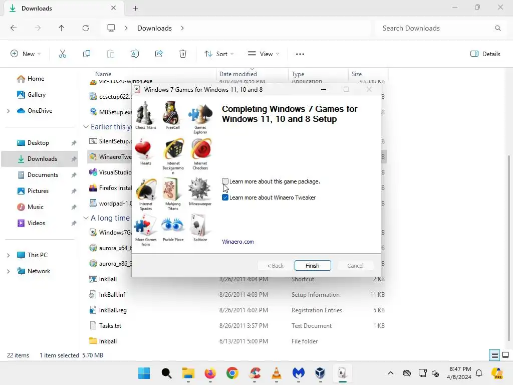Click the Date modified column header

coord(252,74)
